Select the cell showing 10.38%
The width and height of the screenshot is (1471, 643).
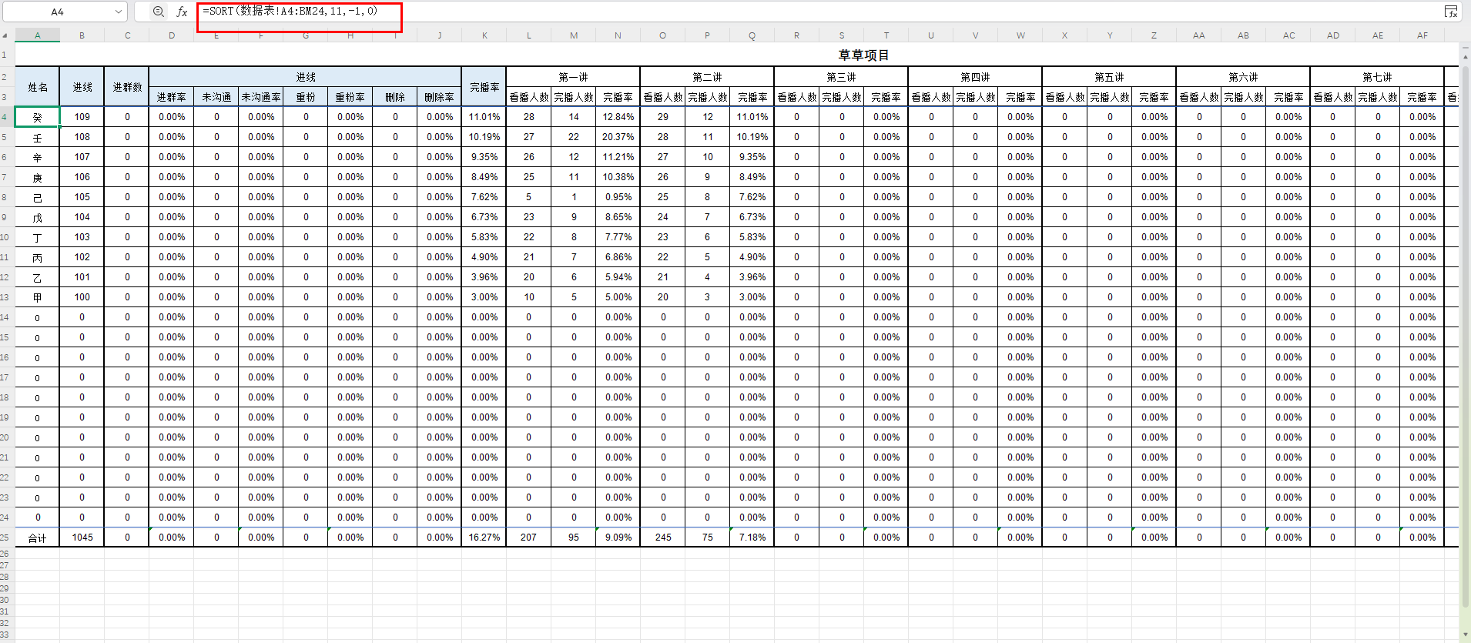[x=618, y=177]
